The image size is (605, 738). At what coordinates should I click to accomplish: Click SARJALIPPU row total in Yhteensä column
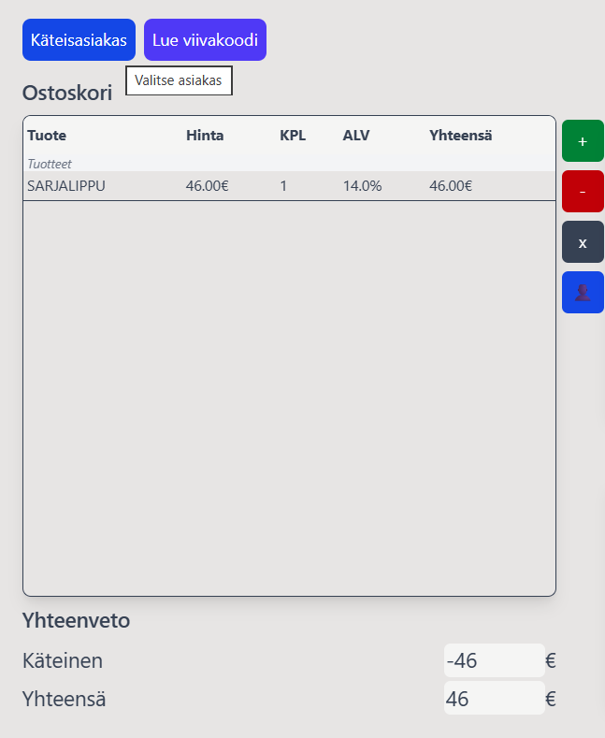click(x=451, y=186)
